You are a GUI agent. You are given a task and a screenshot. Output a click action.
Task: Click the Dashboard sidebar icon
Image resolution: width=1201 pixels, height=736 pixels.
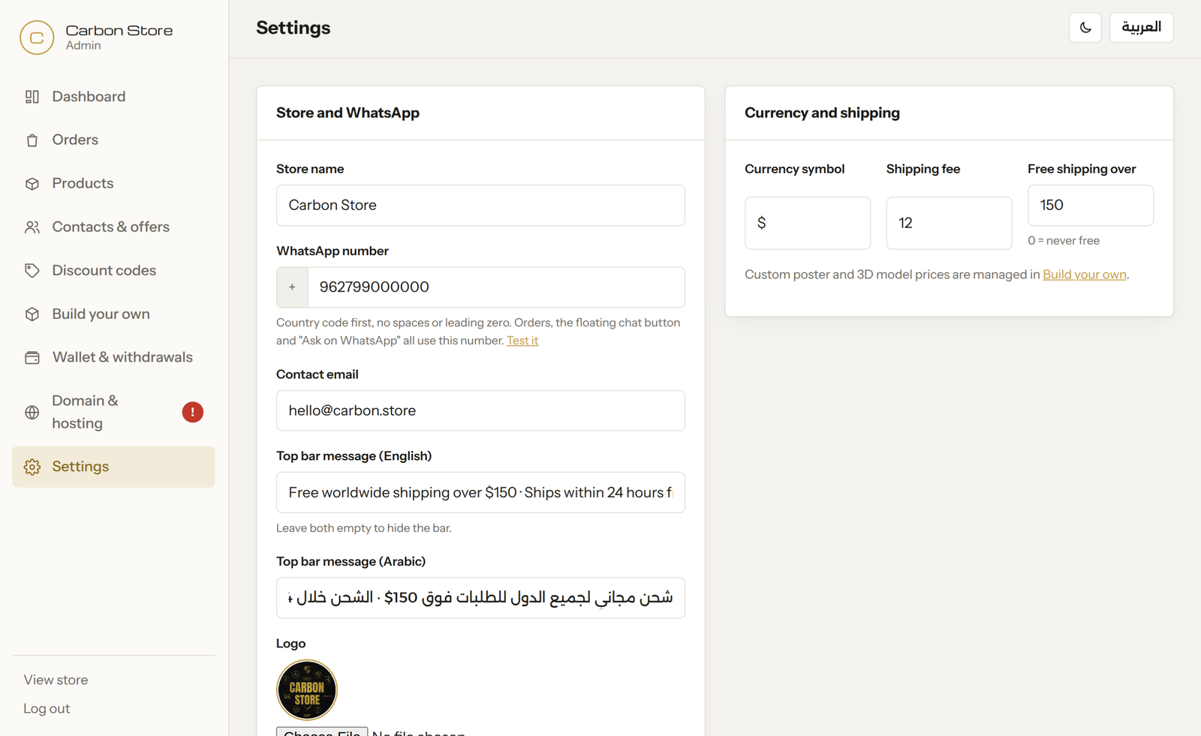32,97
